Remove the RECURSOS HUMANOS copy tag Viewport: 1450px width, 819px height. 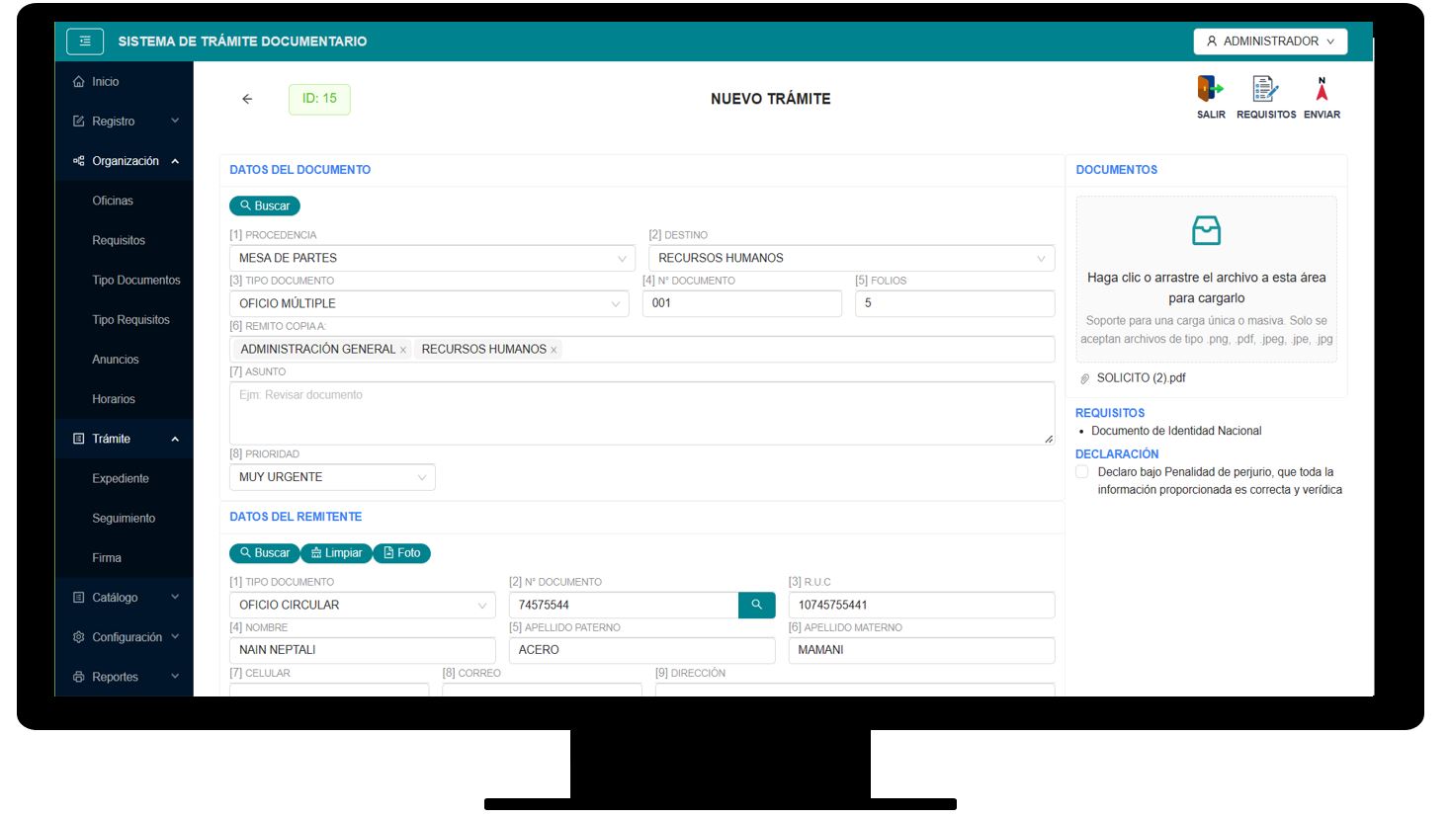tap(554, 350)
